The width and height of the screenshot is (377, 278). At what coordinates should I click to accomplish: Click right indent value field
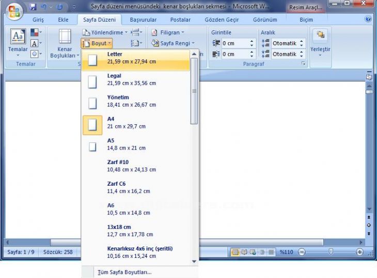coord(235,54)
